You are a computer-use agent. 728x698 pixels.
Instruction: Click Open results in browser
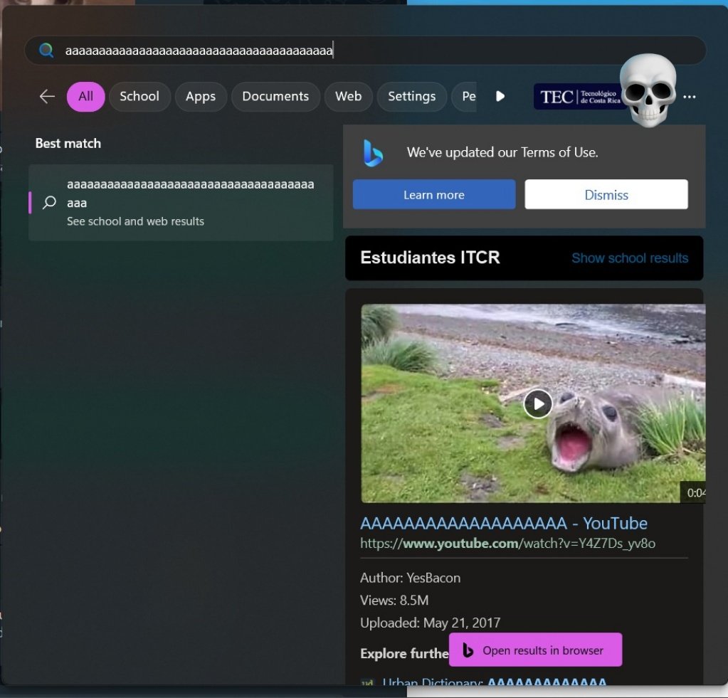pyautogui.click(x=535, y=650)
